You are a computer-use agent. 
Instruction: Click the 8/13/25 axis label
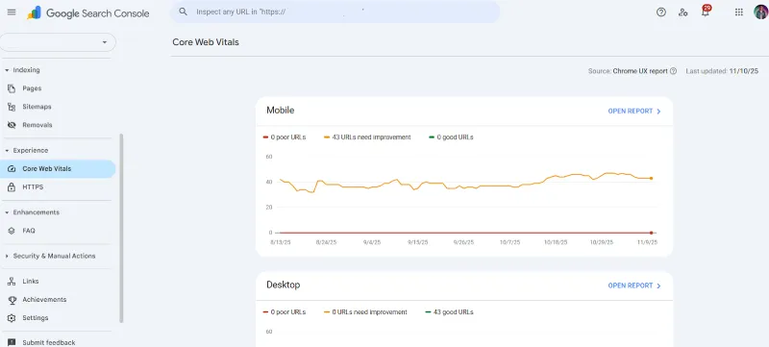(x=280, y=242)
